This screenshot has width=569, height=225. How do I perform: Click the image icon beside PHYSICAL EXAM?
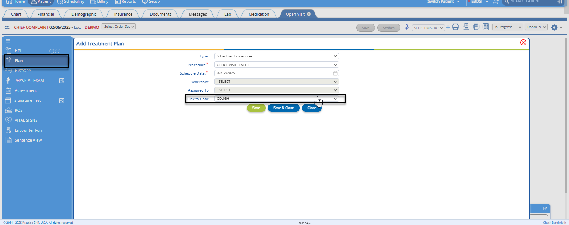[62, 81]
